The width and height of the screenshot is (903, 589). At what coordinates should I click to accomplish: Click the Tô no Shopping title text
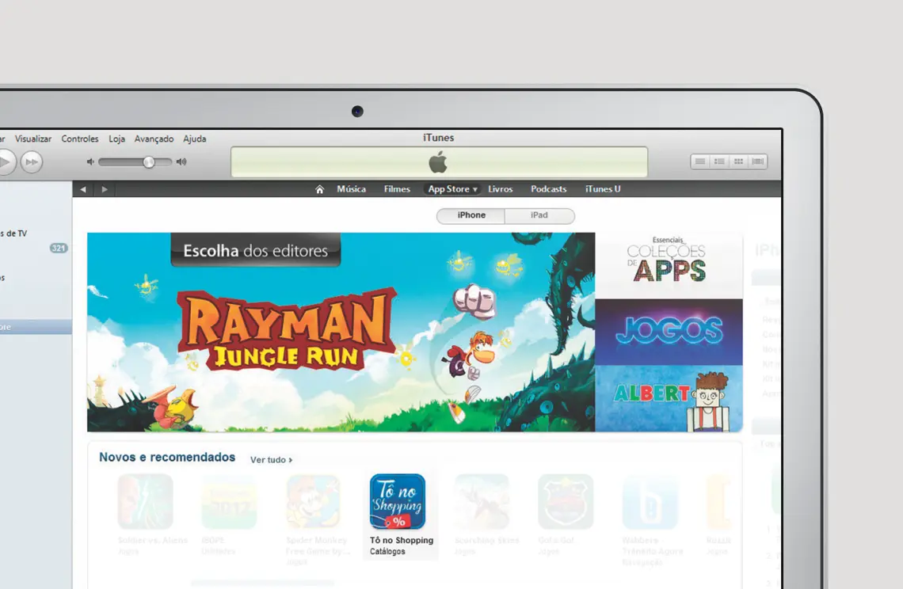(402, 540)
